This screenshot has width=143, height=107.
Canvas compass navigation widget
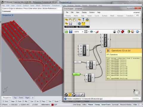click(136, 92)
